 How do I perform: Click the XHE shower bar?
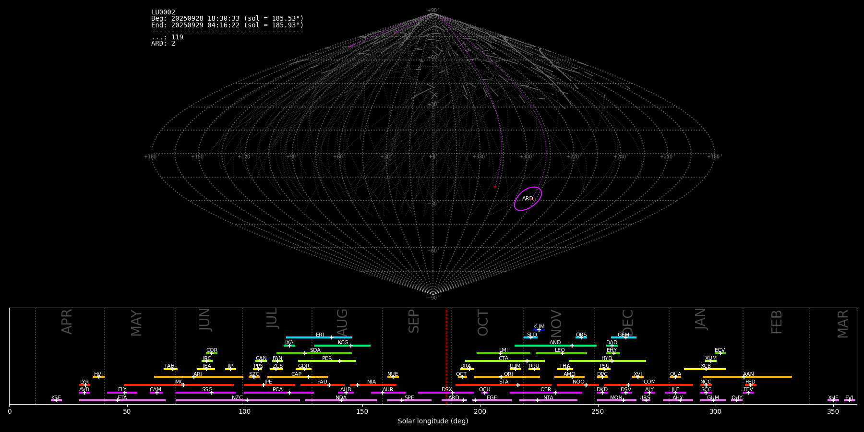pyautogui.click(x=833, y=400)
